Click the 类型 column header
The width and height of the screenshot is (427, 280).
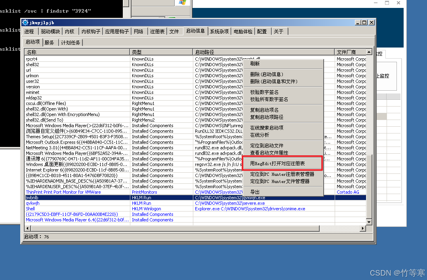point(161,52)
